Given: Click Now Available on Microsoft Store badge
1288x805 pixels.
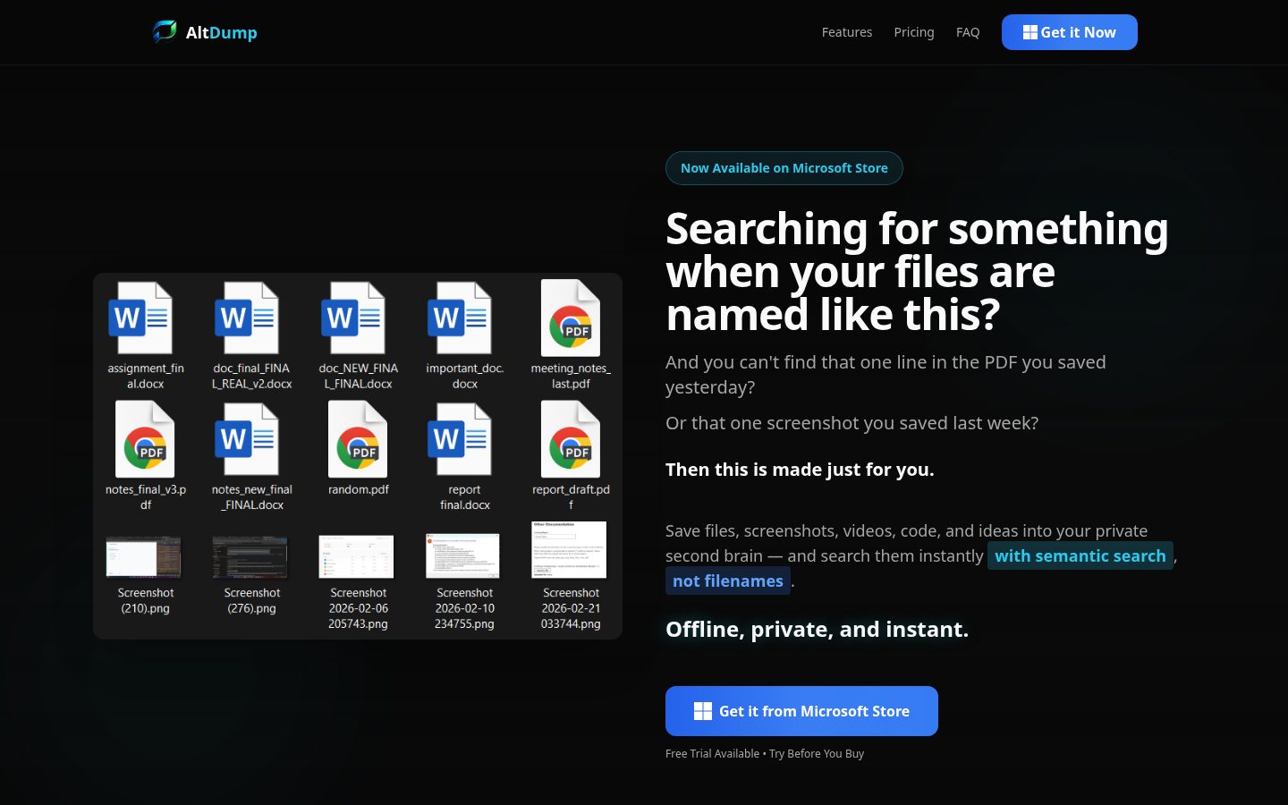Looking at the screenshot, I should (784, 168).
